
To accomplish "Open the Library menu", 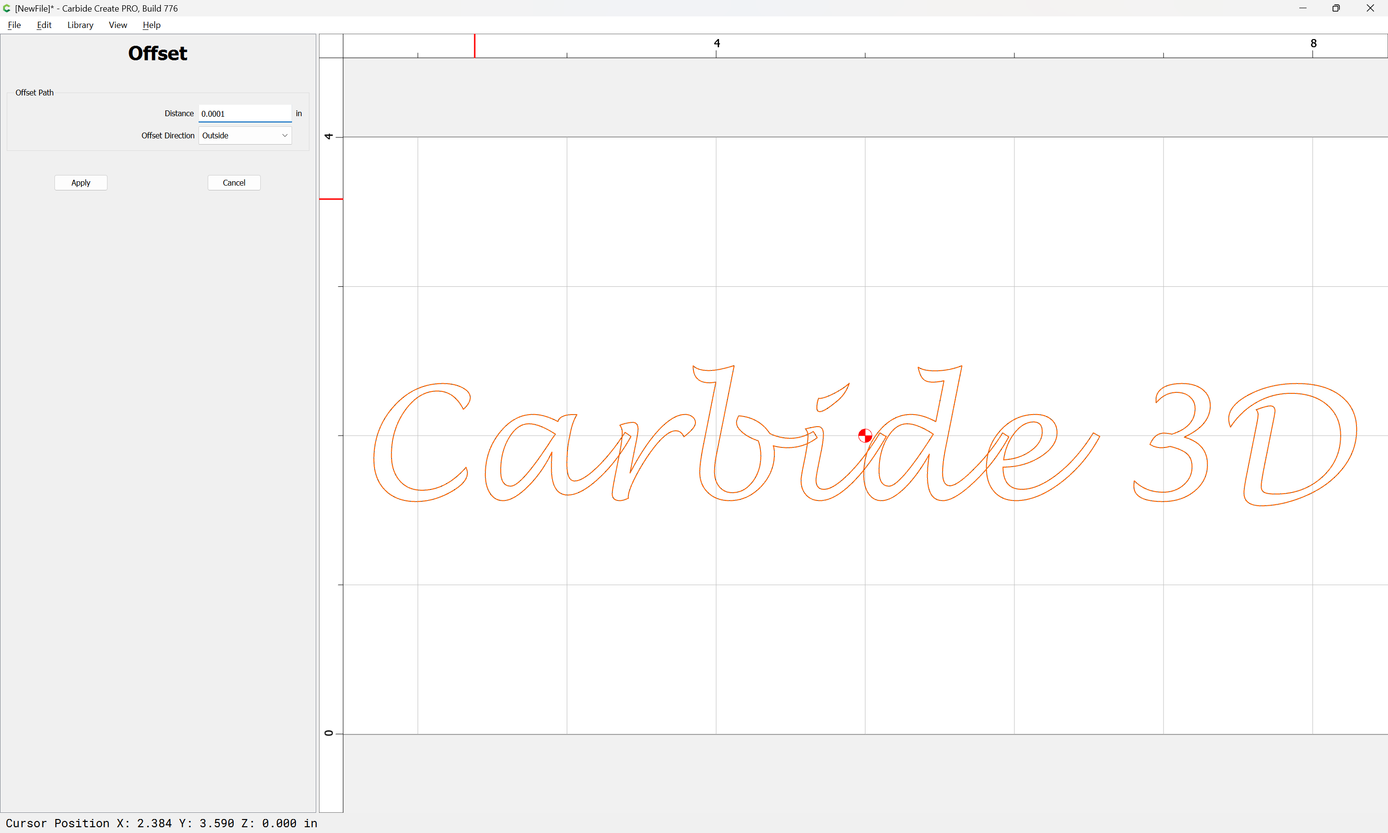I will pyautogui.click(x=80, y=25).
